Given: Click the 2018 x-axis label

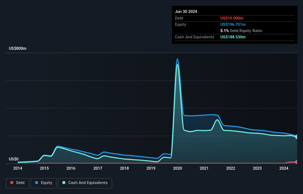Looking at the screenshot, I should pos(124,168).
